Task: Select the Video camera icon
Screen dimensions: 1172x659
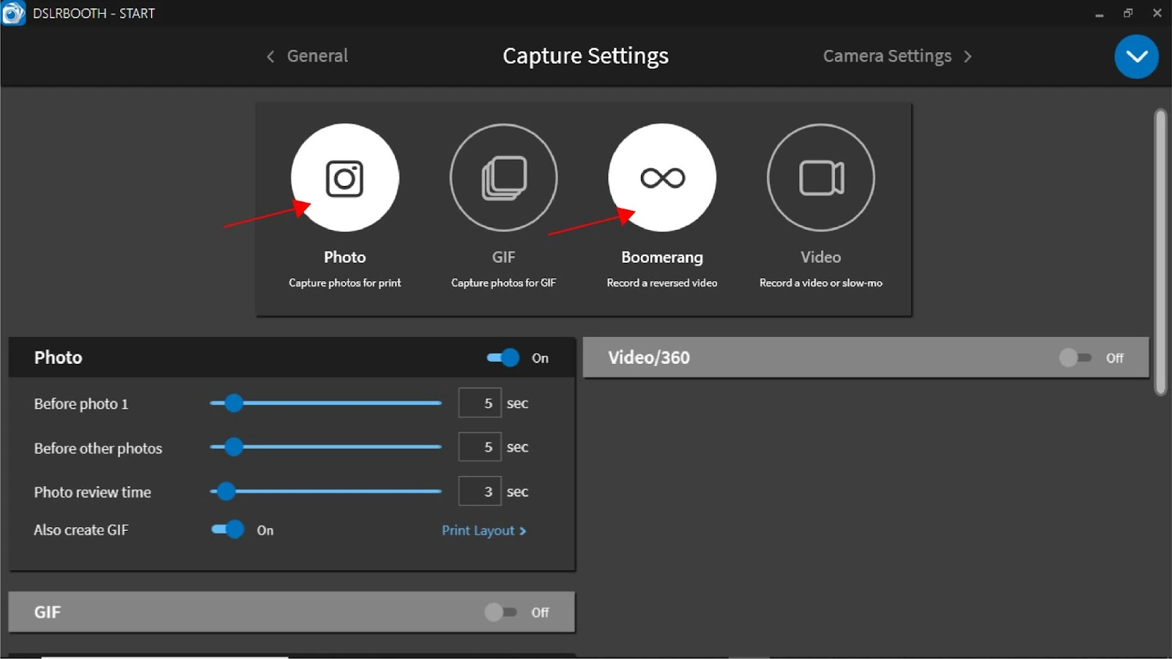Action: [820, 178]
